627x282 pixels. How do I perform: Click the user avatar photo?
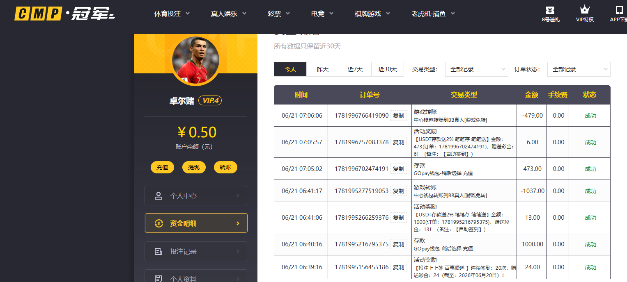pyautogui.click(x=195, y=60)
